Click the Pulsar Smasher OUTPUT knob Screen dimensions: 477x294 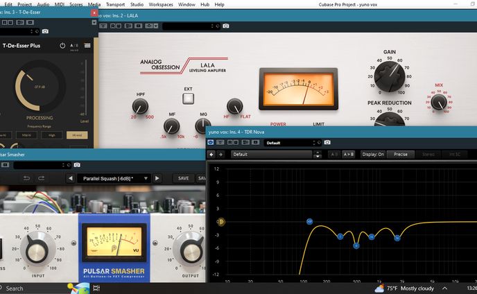191,249
